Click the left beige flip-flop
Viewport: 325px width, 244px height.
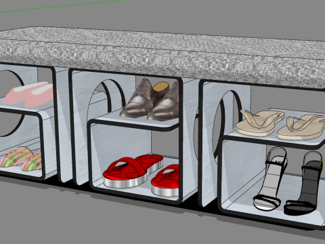pyautogui.click(x=259, y=123)
